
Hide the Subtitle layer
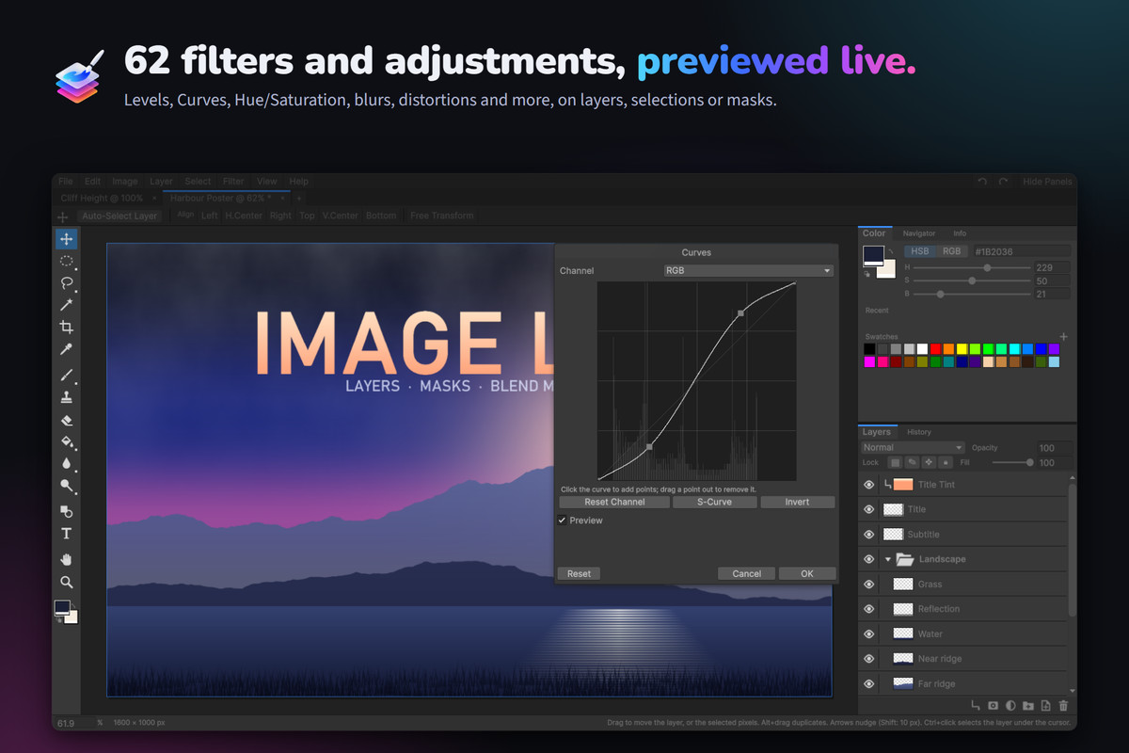[x=869, y=535]
